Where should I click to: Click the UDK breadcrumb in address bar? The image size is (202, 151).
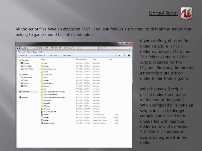[x=46, y=48]
